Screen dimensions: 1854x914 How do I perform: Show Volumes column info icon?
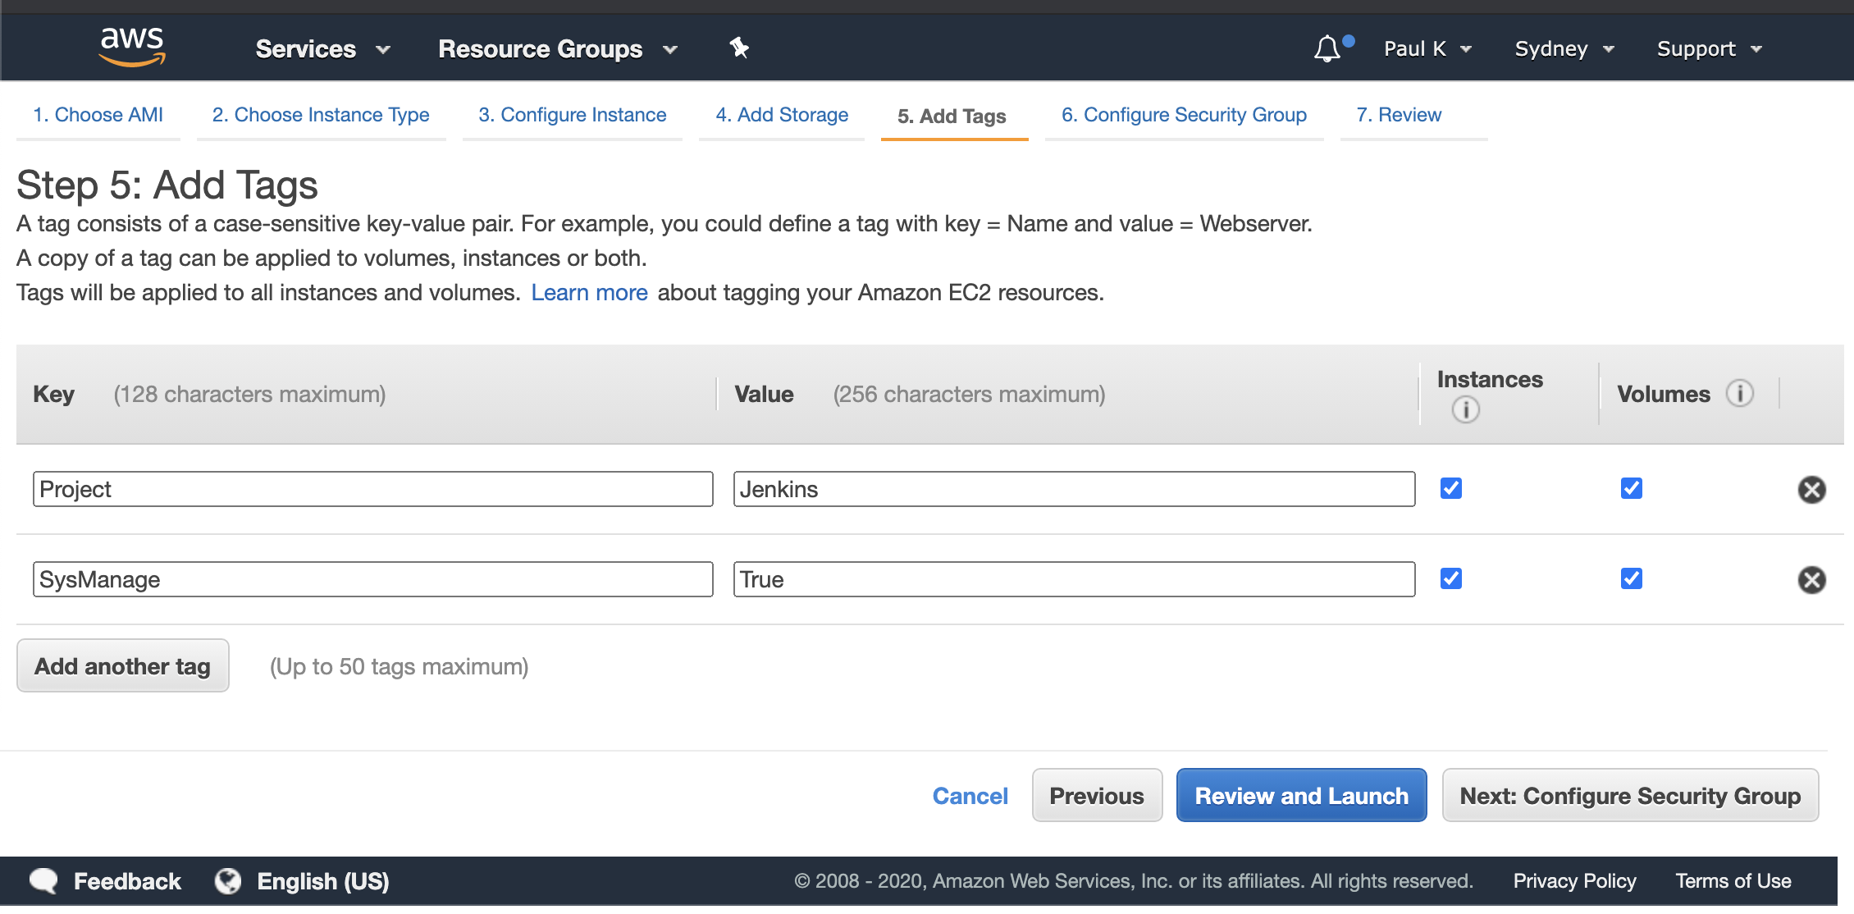pos(1740,394)
